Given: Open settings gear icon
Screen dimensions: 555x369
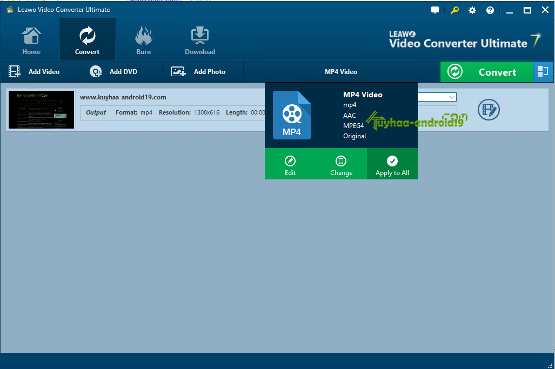Looking at the screenshot, I should click(472, 10).
